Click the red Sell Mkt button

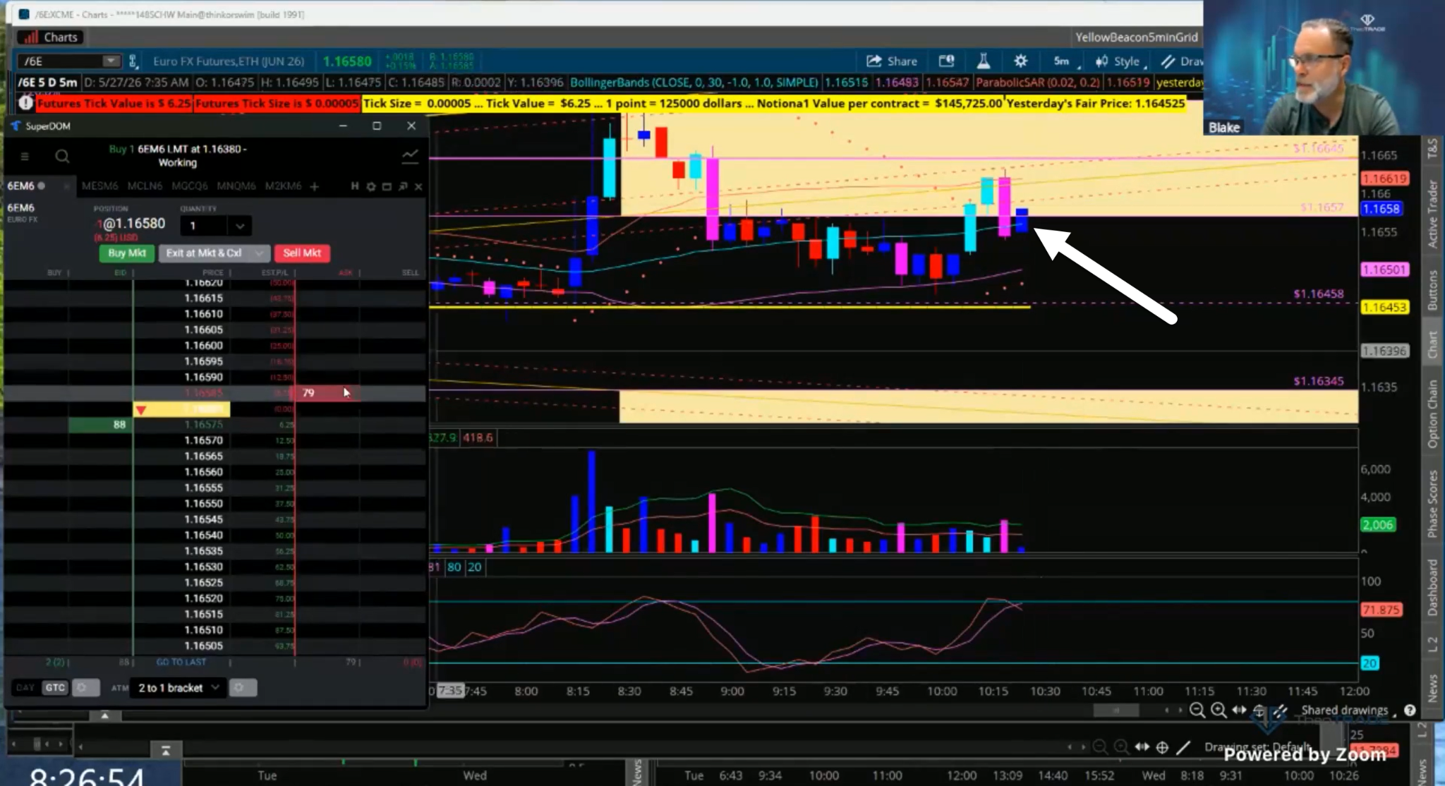coord(302,253)
